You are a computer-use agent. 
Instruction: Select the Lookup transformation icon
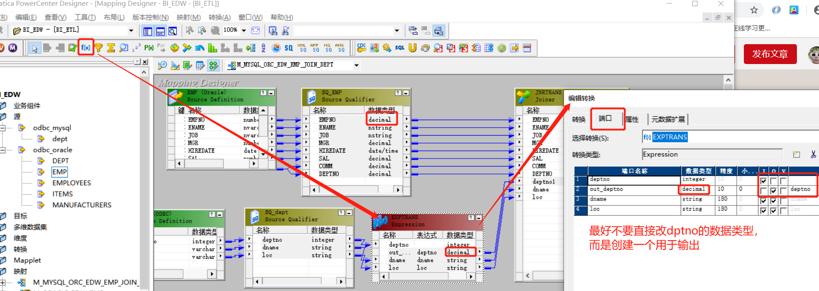click(124, 48)
